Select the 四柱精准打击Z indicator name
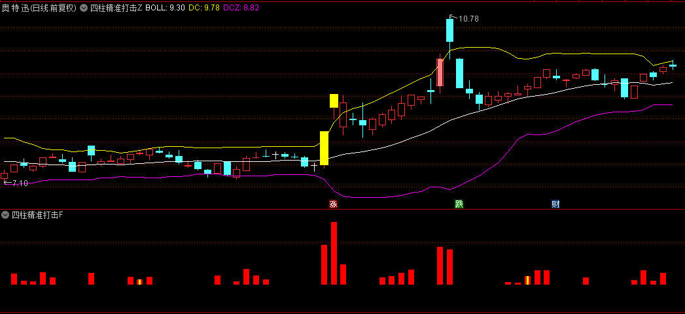The height and width of the screenshot is (314, 685). [116, 7]
